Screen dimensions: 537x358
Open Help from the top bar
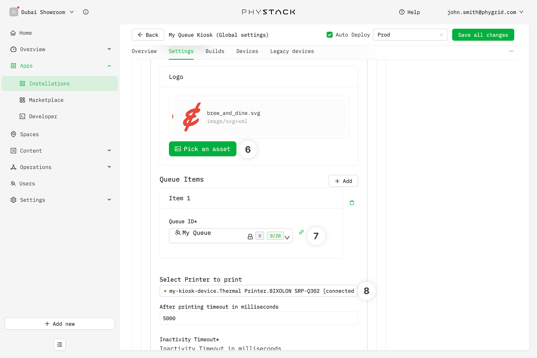tap(409, 12)
